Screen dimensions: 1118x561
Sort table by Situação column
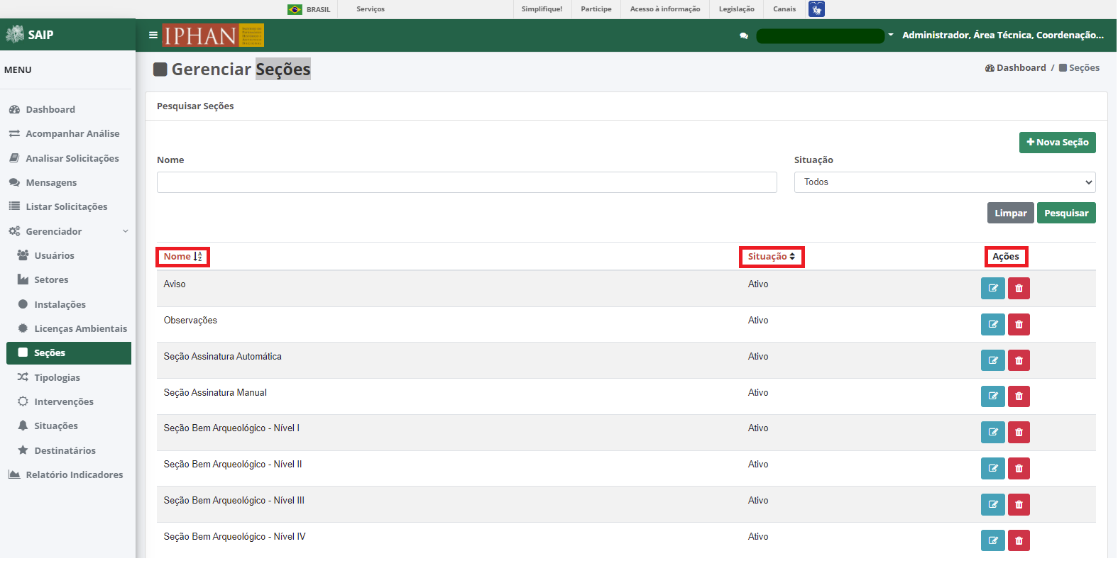(772, 257)
